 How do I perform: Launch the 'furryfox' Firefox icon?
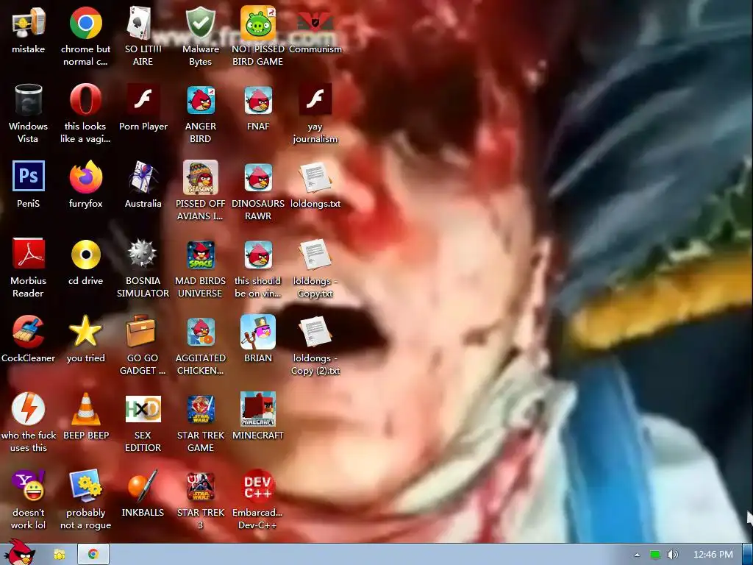click(85, 177)
